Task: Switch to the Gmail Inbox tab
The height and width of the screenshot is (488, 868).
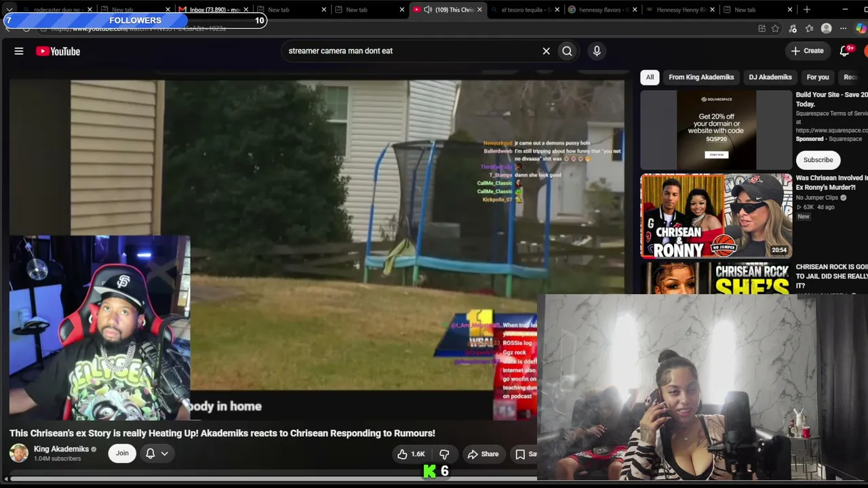Action: tap(213, 9)
